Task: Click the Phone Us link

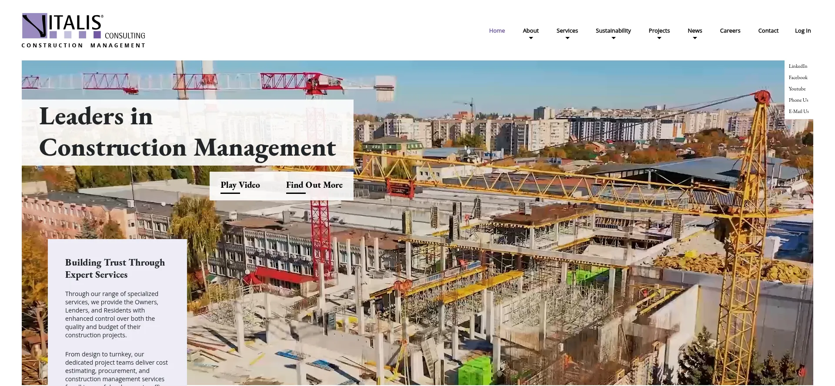Action: [798, 100]
